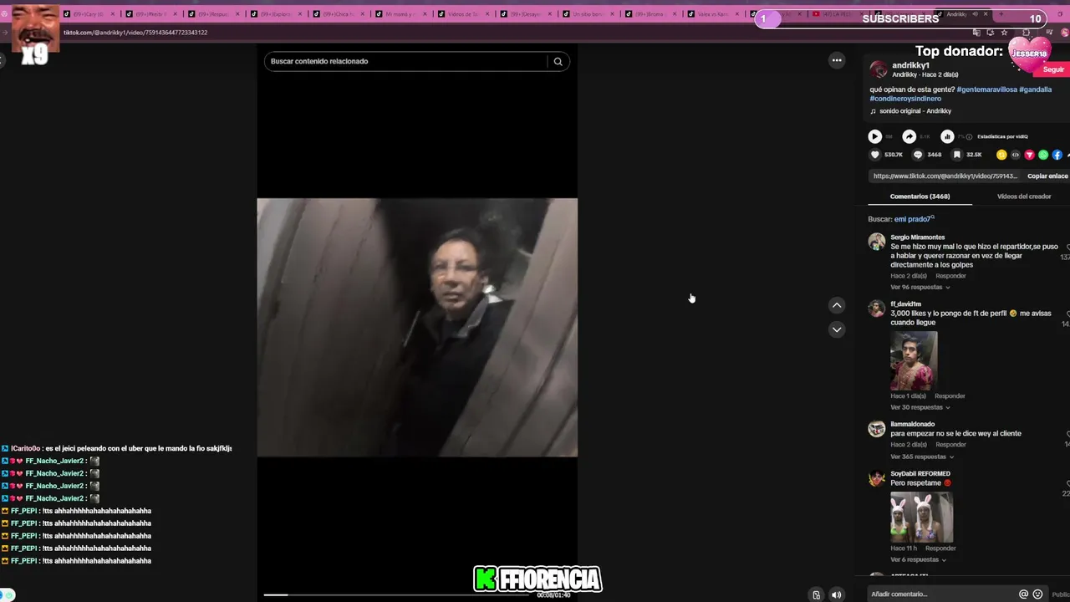The height and width of the screenshot is (602, 1070).
Task: Go to previous video with up chevron
Action: coord(836,305)
